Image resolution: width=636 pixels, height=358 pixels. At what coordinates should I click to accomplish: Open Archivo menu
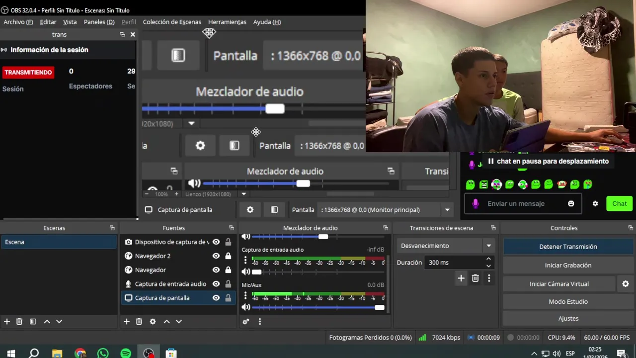(18, 22)
